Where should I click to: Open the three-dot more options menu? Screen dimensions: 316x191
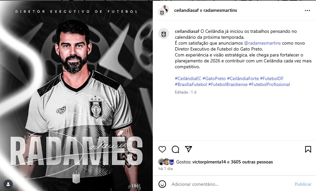click(x=307, y=11)
